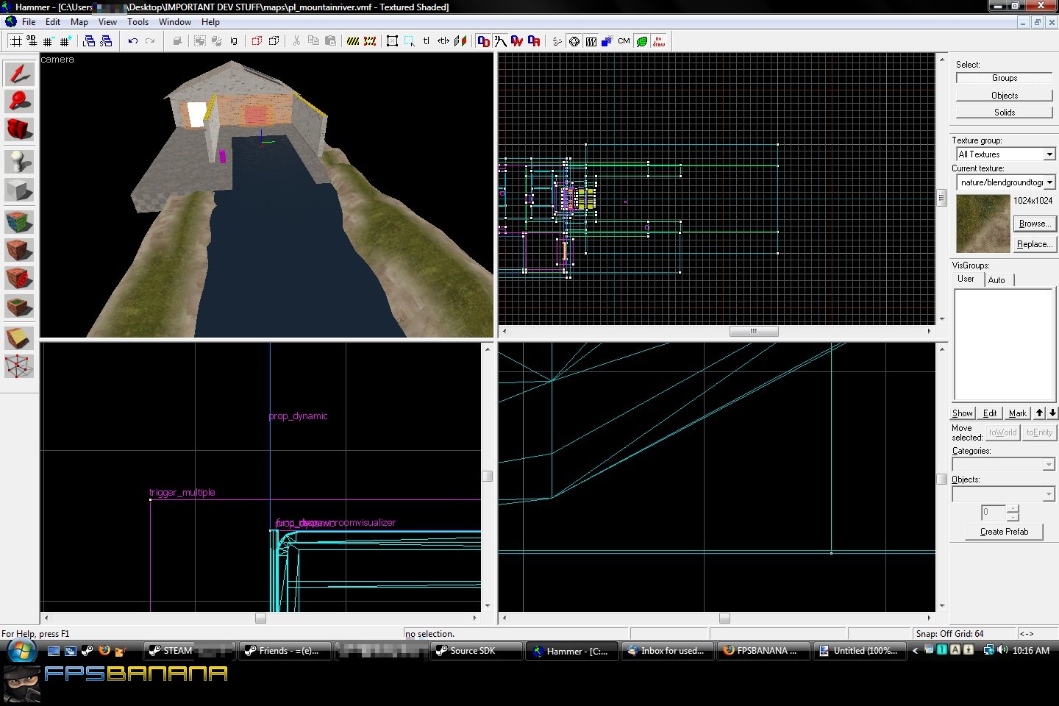This screenshot has height=706, width=1059.
Task: Open the Windows Start menu orb
Action: (x=21, y=651)
